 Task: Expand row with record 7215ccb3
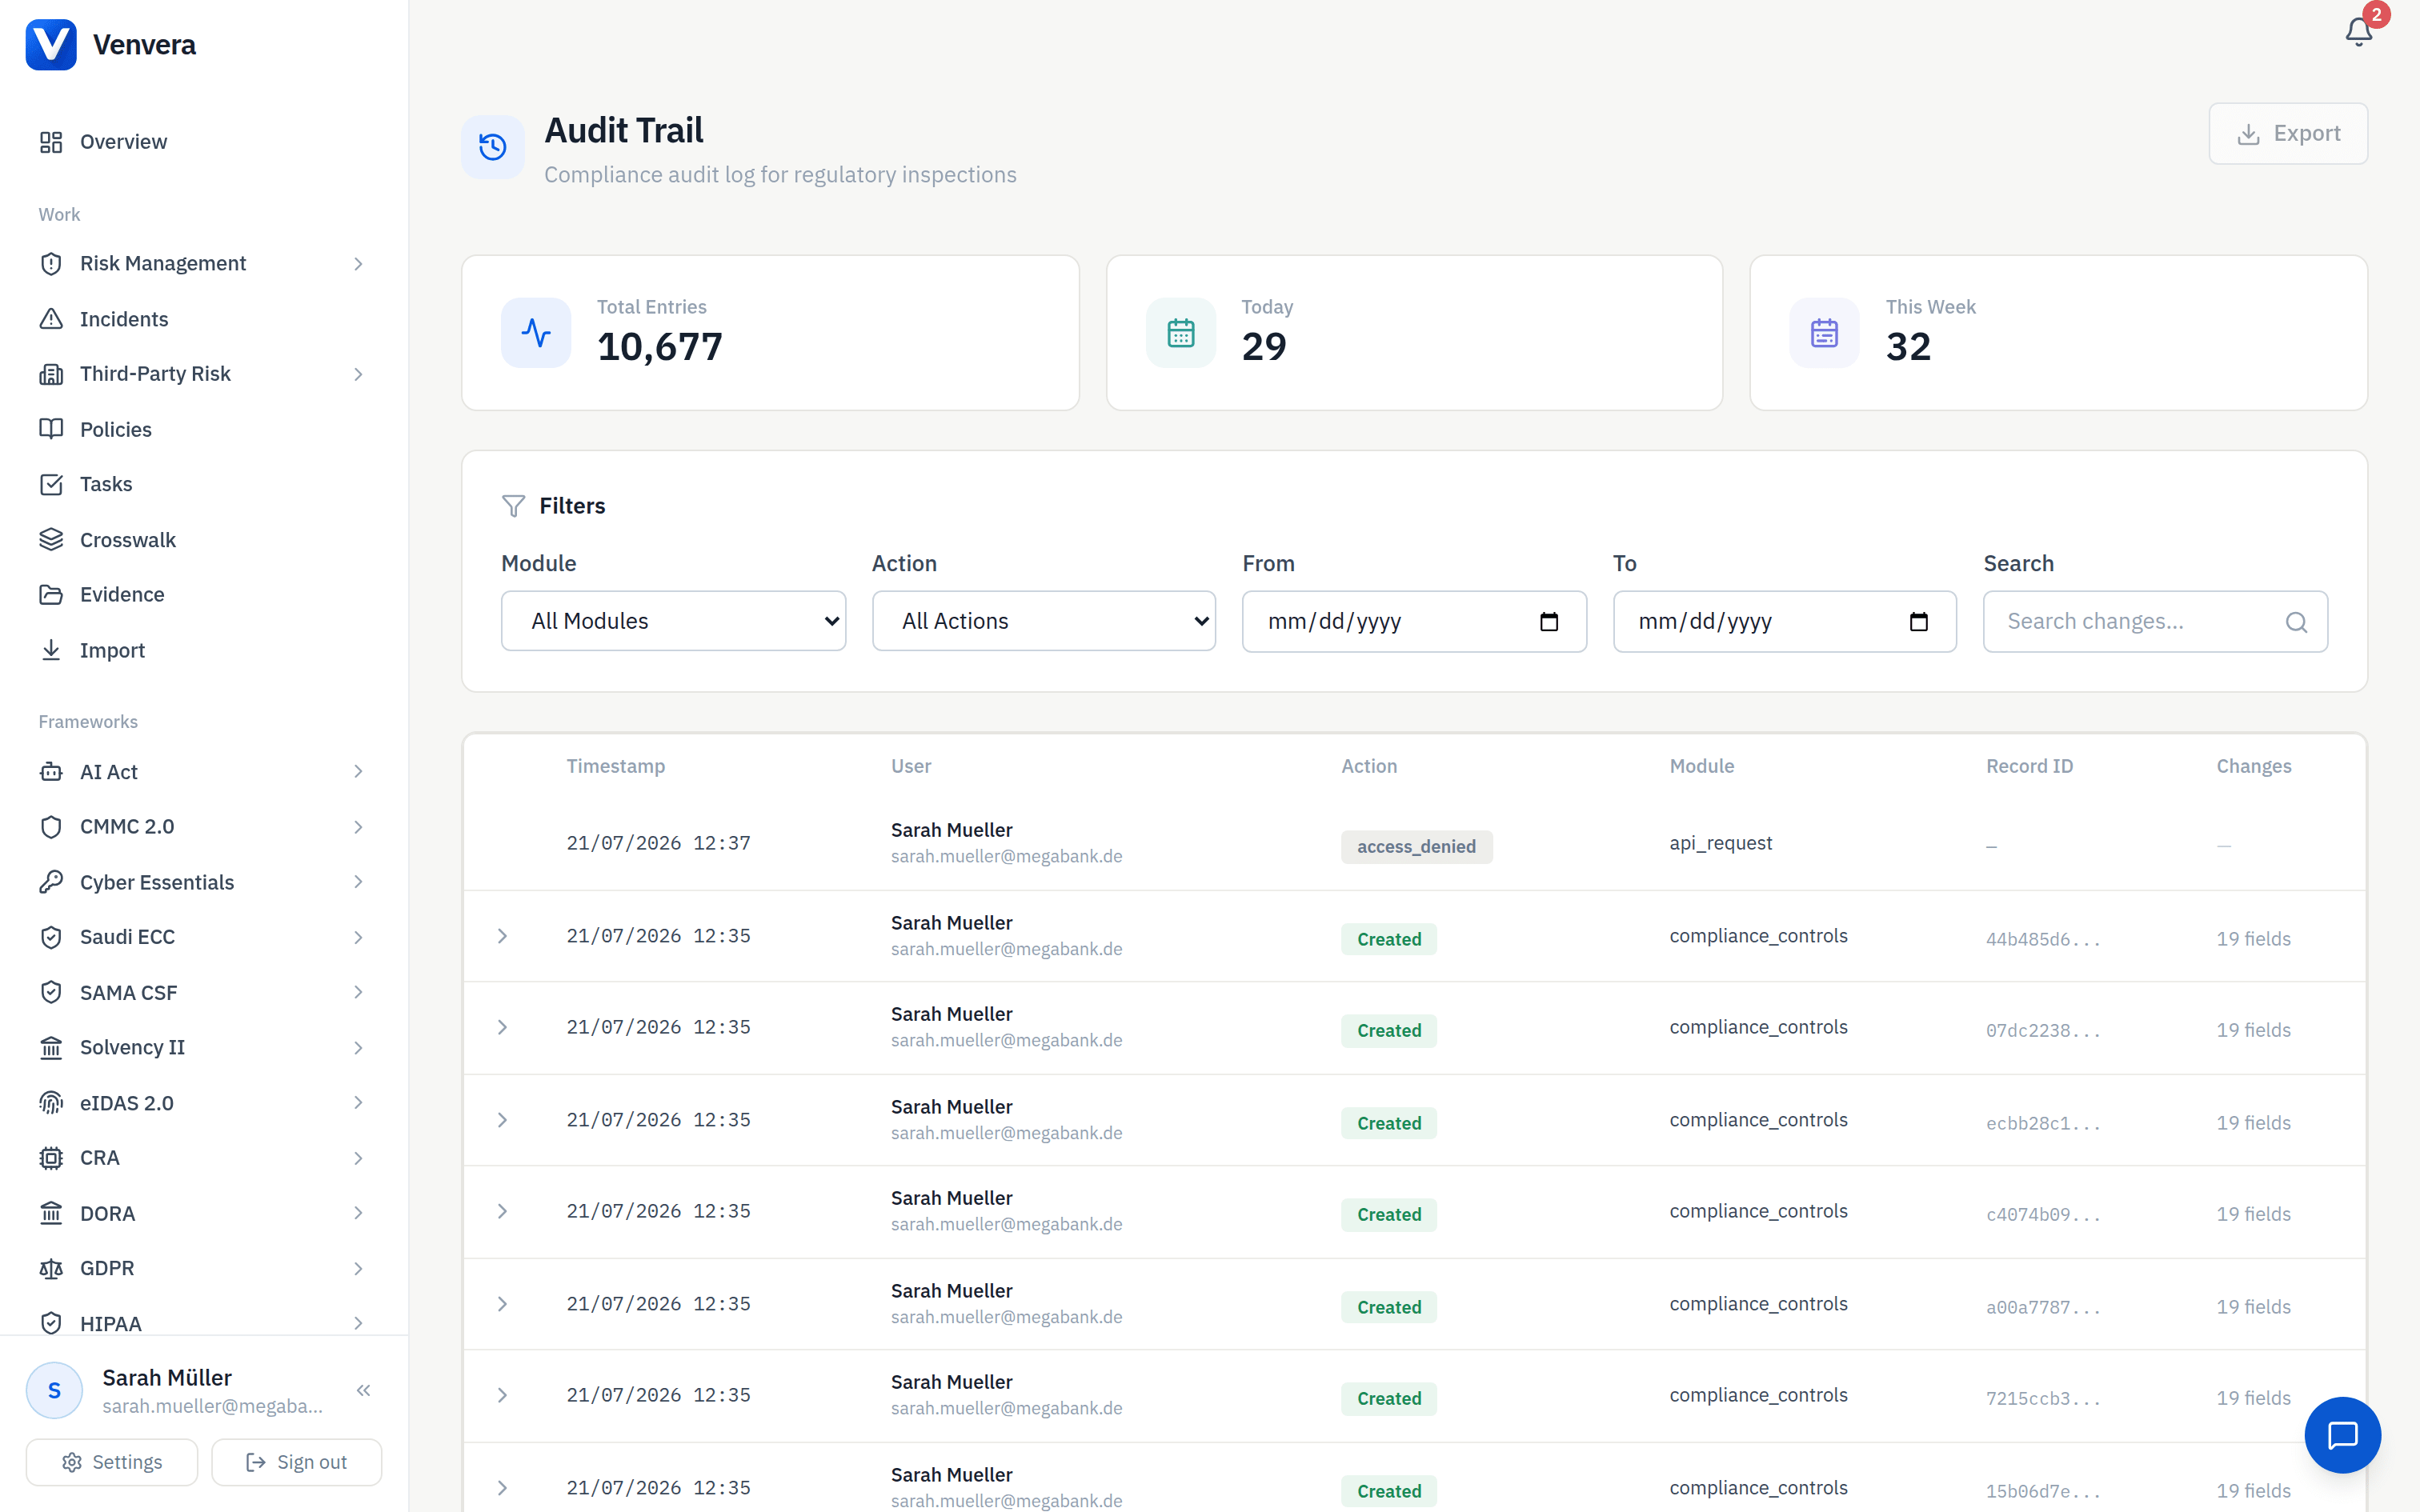click(x=503, y=1395)
